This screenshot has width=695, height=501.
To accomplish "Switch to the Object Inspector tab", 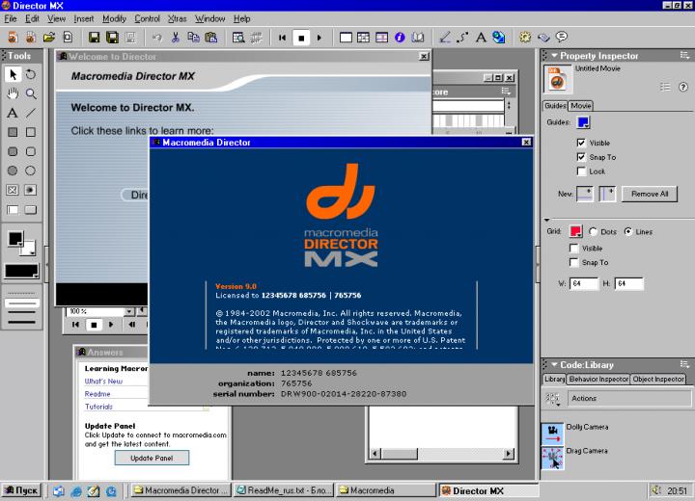I will 658,379.
